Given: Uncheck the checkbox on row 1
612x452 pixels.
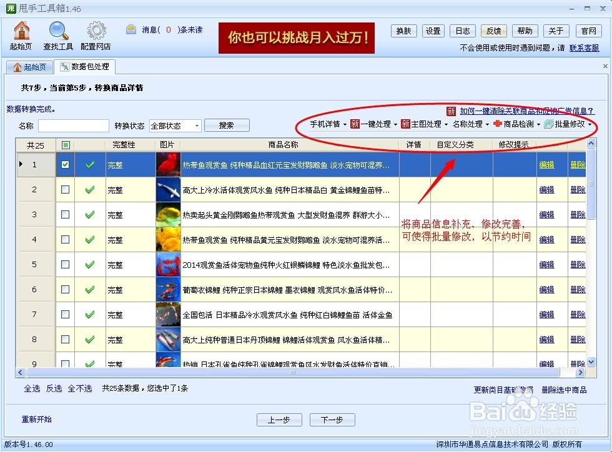Looking at the screenshot, I should click(65, 165).
